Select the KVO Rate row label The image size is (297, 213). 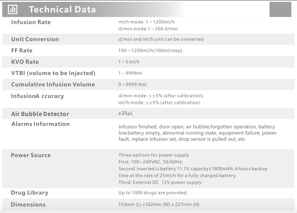(x=25, y=62)
